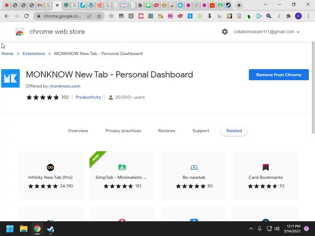Open the tab search dropdown chevron
Image resolution: width=315 pixels, height=236 pixels.
point(265,4)
